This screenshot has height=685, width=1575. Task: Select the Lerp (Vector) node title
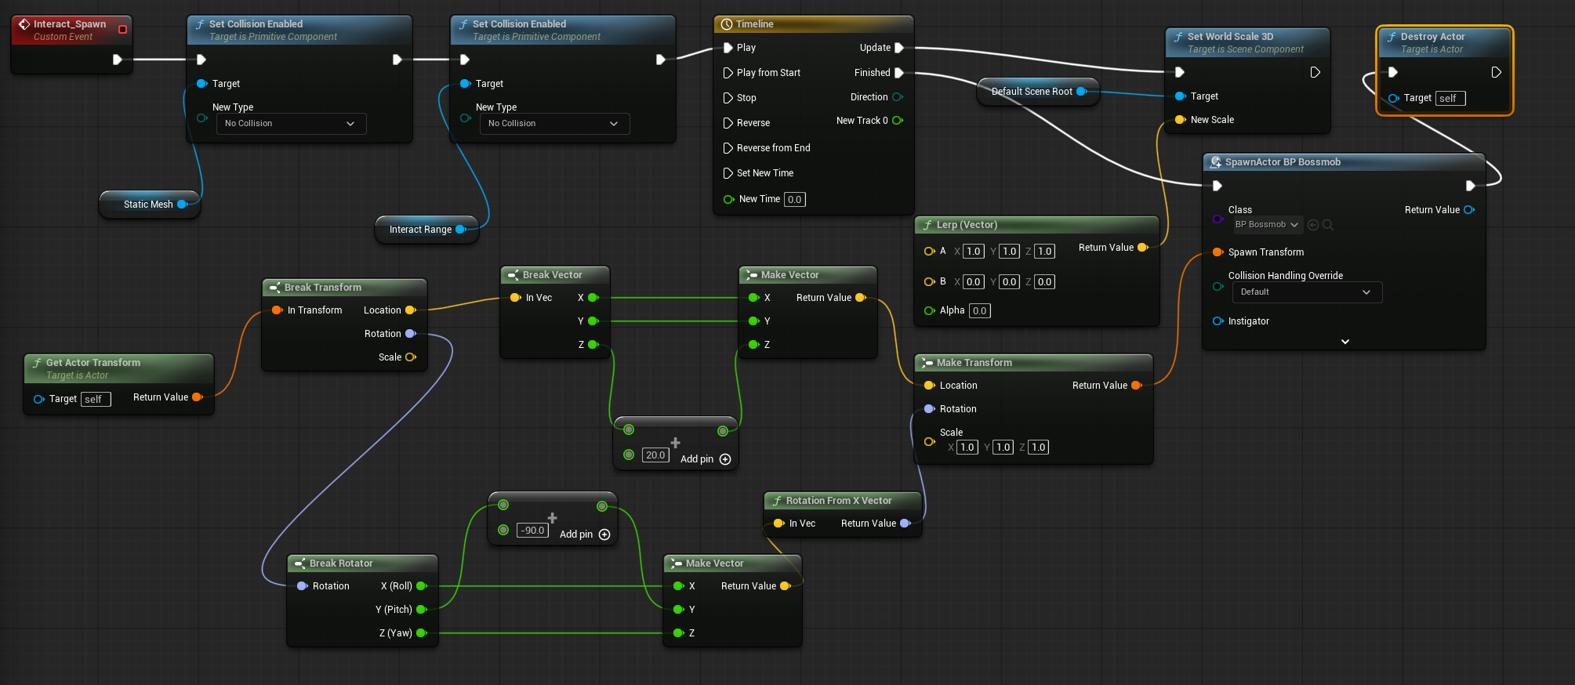967,225
